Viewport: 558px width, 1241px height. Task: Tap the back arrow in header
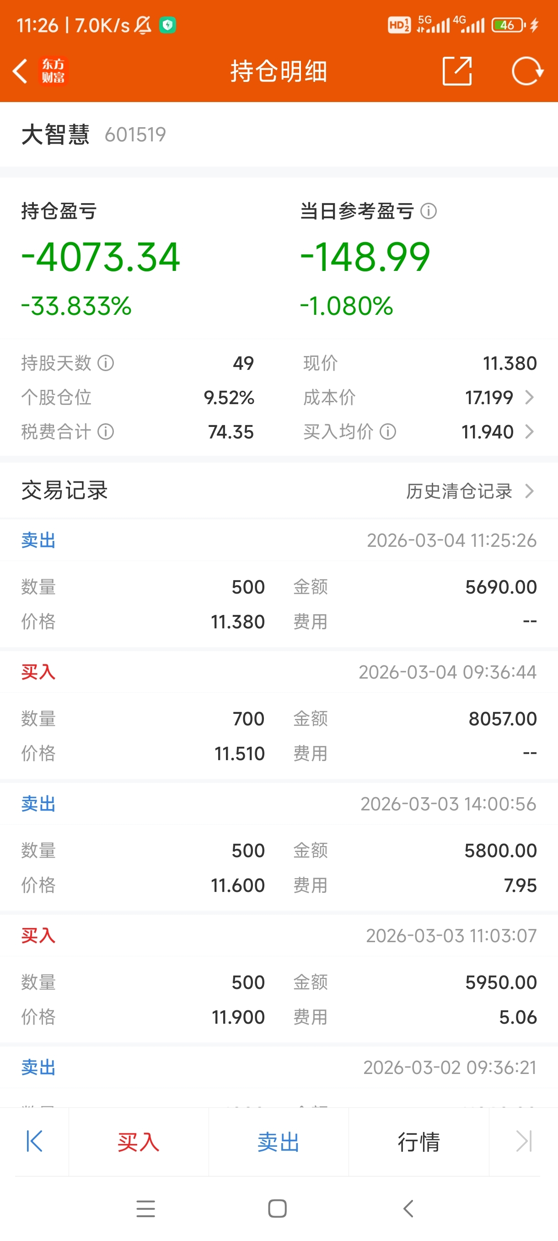[x=20, y=71]
